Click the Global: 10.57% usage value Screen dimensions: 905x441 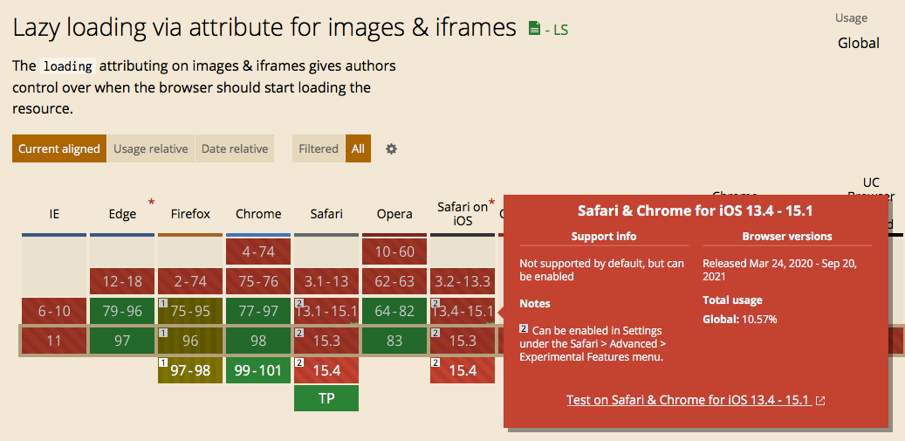point(738,318)
